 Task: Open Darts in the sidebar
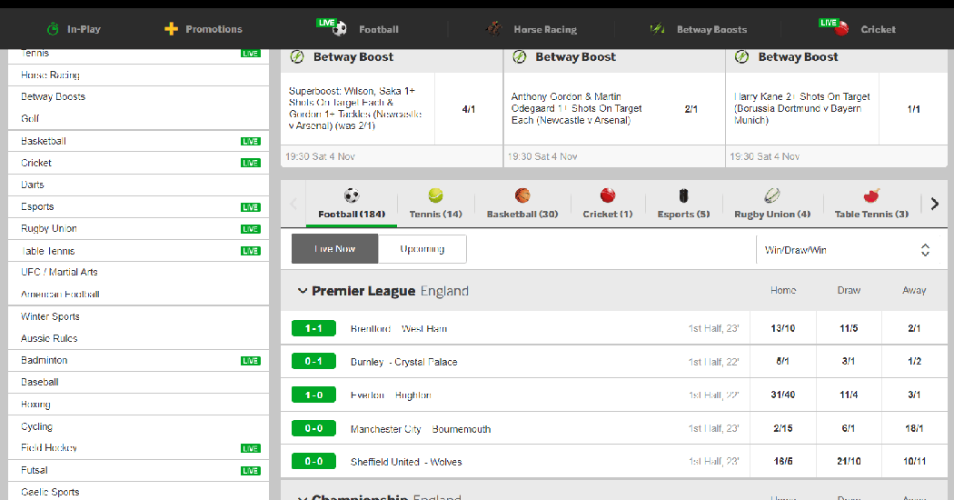139,185
